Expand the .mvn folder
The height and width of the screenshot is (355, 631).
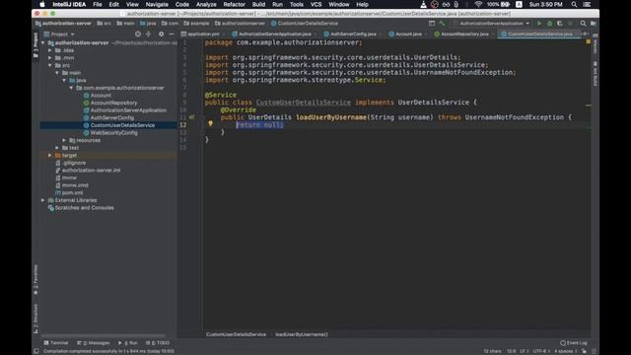(x=50, y=58)
